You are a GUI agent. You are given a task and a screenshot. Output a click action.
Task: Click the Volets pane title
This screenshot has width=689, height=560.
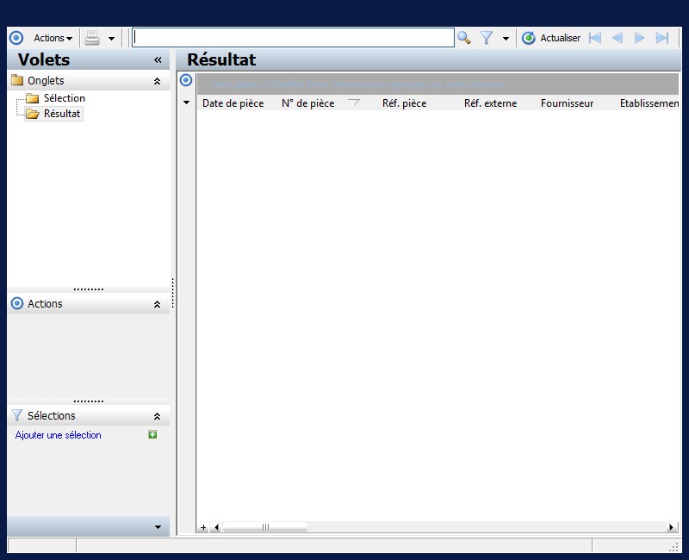click(44, 59)
